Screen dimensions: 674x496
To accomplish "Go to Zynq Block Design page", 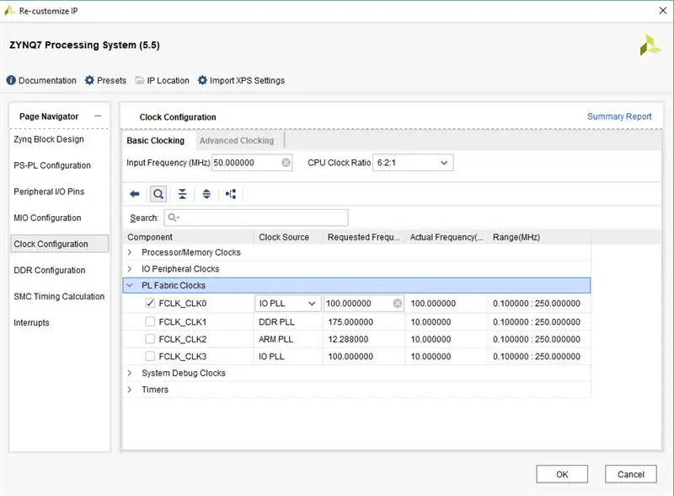I will pyautogui.click(x=49, y=139).
